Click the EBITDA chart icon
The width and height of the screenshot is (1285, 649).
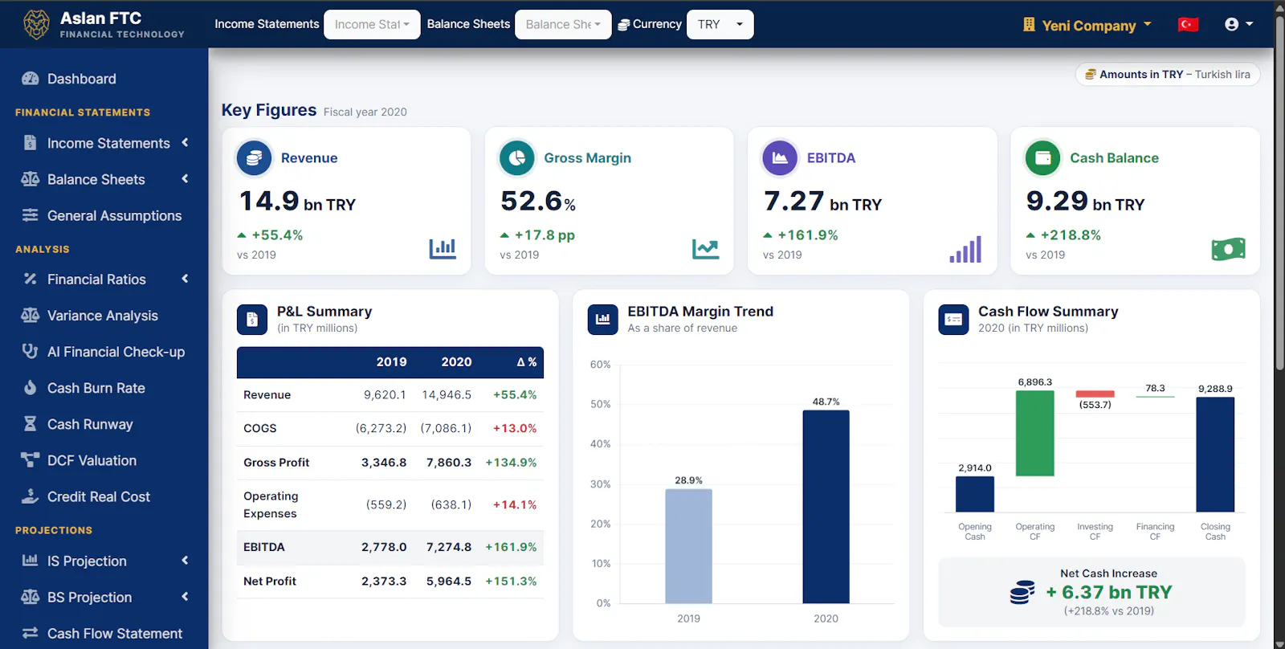[x=780, y=158]
